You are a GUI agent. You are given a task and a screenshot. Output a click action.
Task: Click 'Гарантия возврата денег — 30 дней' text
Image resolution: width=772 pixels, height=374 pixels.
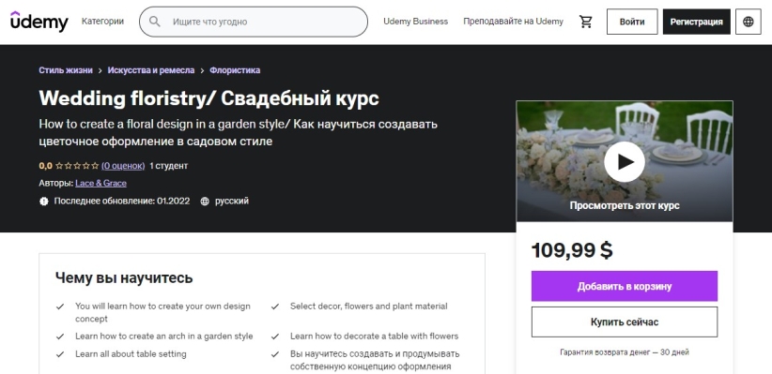tap(625, 352)
